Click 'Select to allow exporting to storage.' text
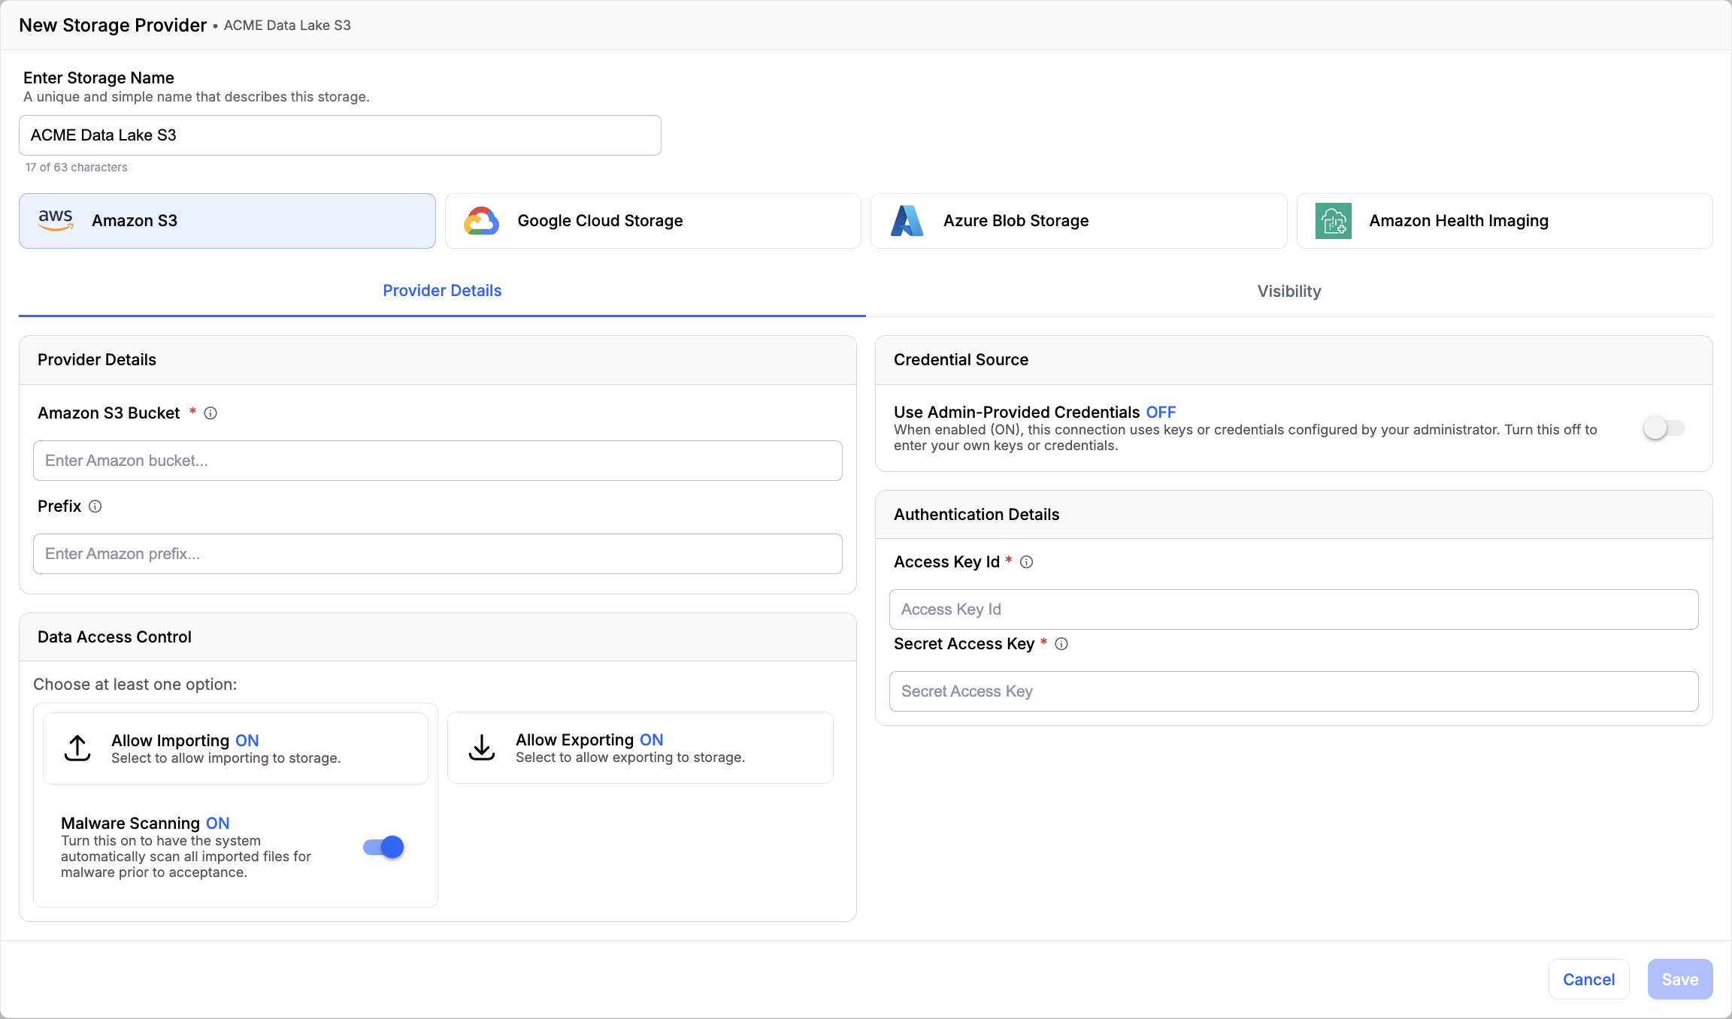 (x=631, y=757)
